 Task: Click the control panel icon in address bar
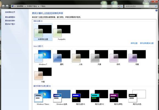point(12,6)
